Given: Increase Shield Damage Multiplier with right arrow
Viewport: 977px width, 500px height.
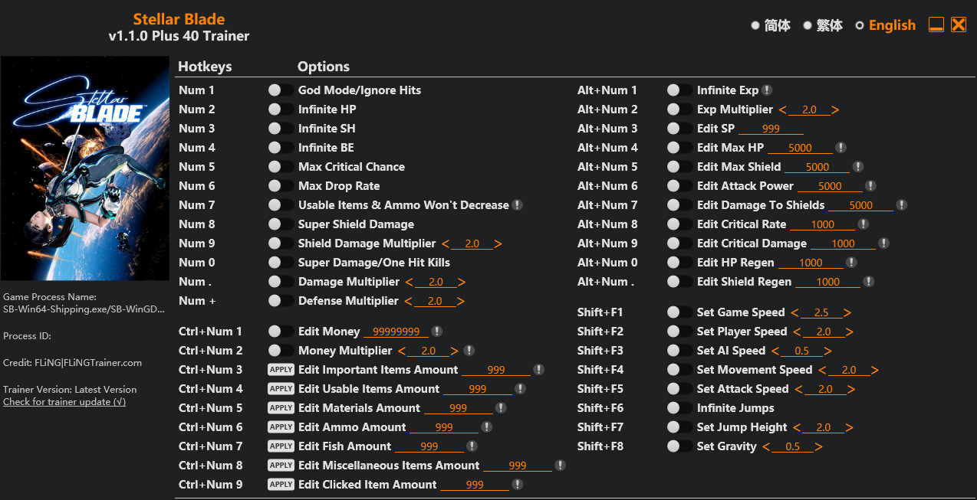Looking at the screenshot, I should pos(498,243).
